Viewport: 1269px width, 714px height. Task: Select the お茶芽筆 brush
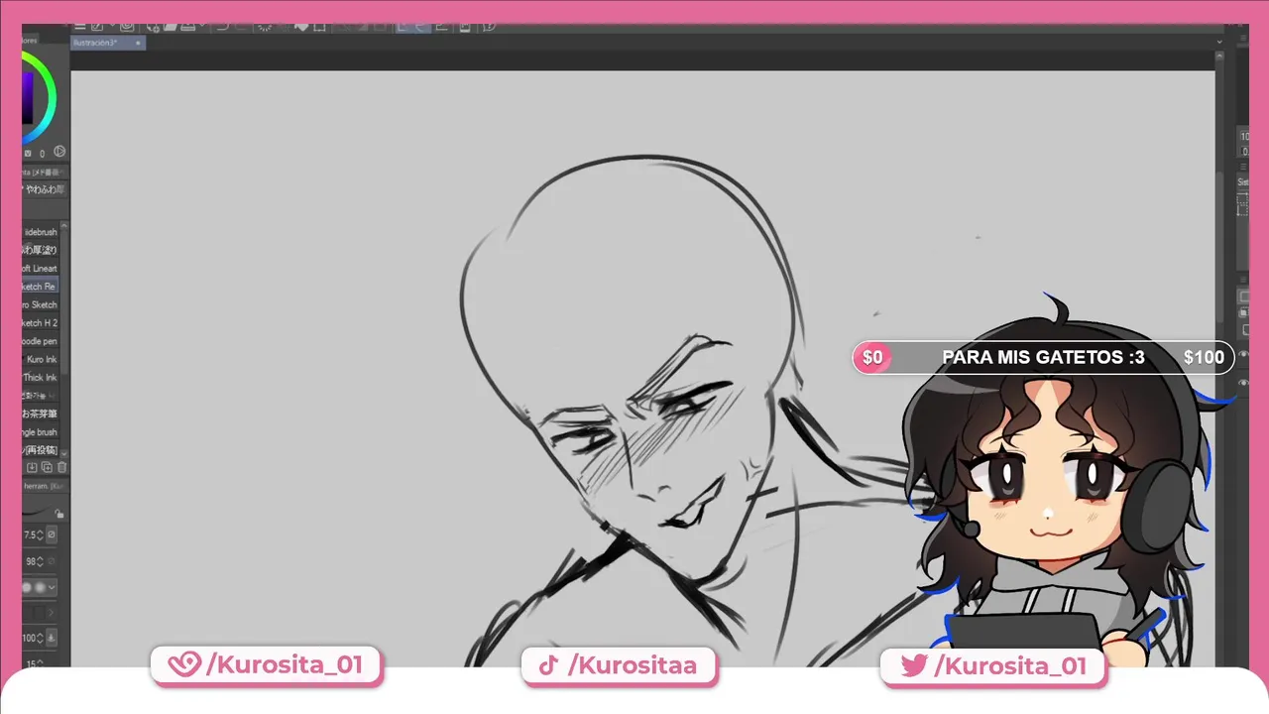point(41,414)
